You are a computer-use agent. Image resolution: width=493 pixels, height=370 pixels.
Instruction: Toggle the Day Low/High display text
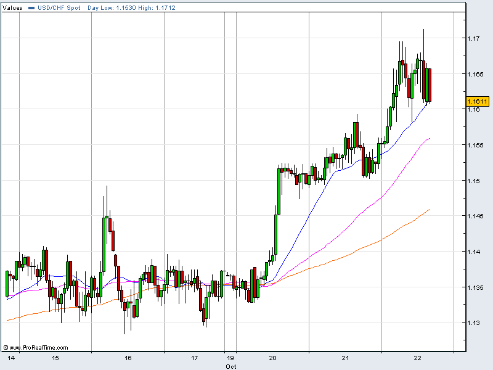(132, 9)
